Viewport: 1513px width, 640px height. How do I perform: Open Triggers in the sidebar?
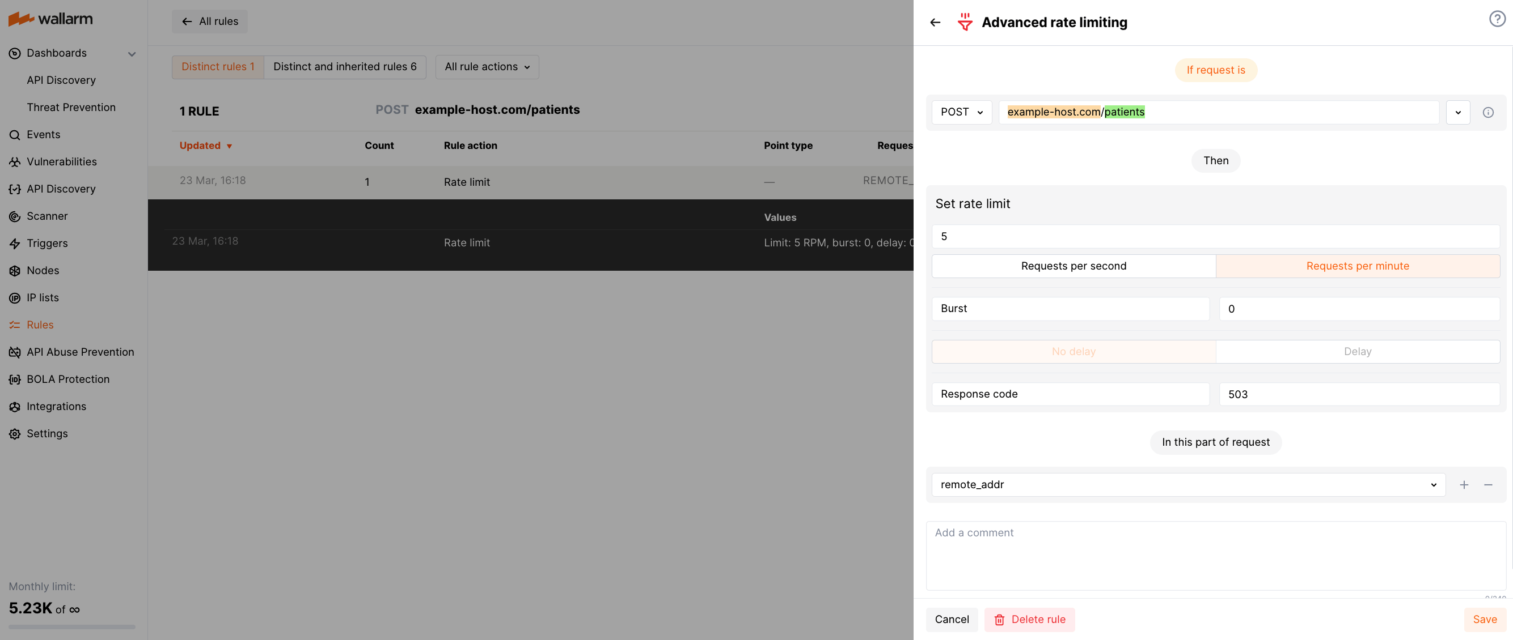coord(47,244)
